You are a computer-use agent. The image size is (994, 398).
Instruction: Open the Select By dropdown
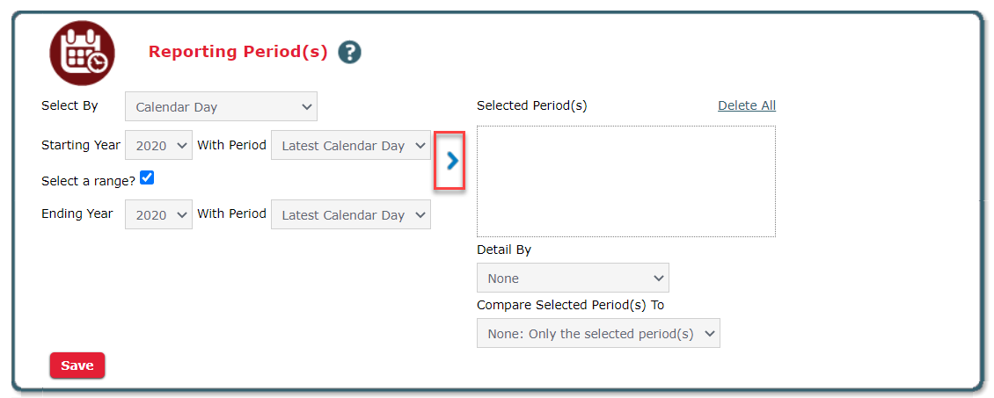(x=221, y=107)
